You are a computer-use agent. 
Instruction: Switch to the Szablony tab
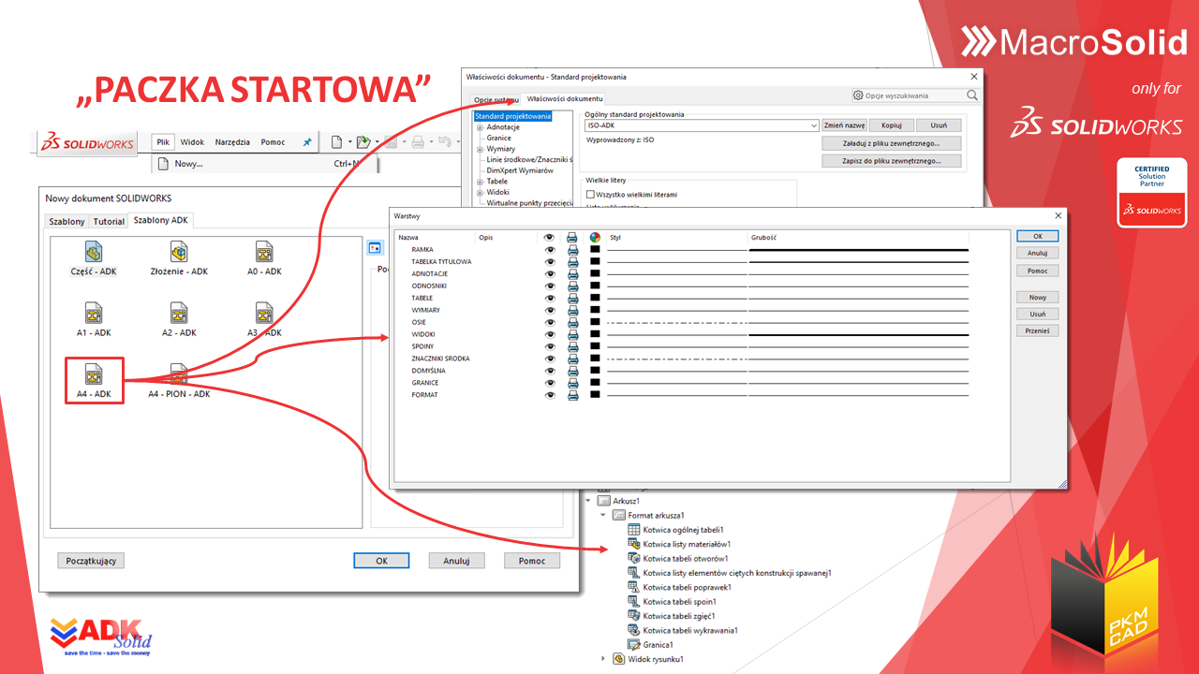[x=67, y=221]
